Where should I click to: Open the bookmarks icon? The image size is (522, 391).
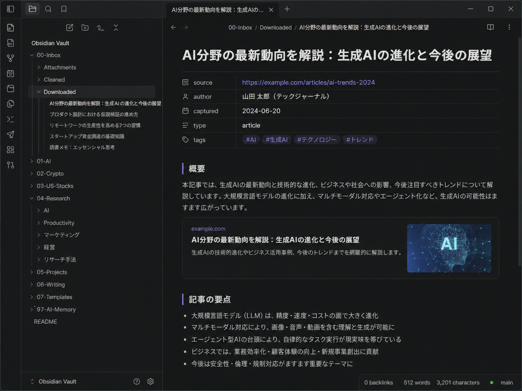pyautogui.click(x=64, y=9)
